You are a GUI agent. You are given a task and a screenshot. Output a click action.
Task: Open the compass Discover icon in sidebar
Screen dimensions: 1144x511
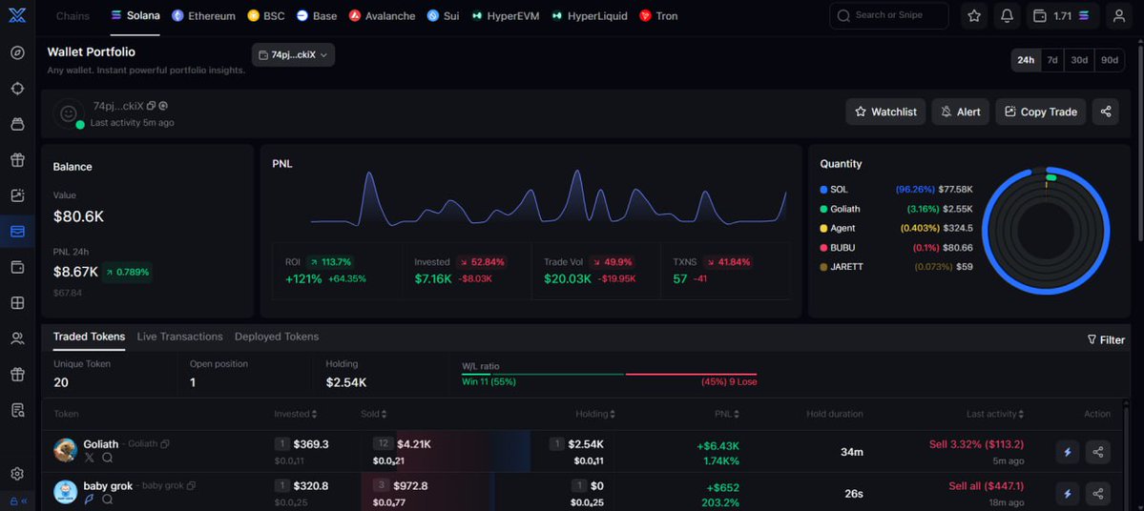coord(17,52)
